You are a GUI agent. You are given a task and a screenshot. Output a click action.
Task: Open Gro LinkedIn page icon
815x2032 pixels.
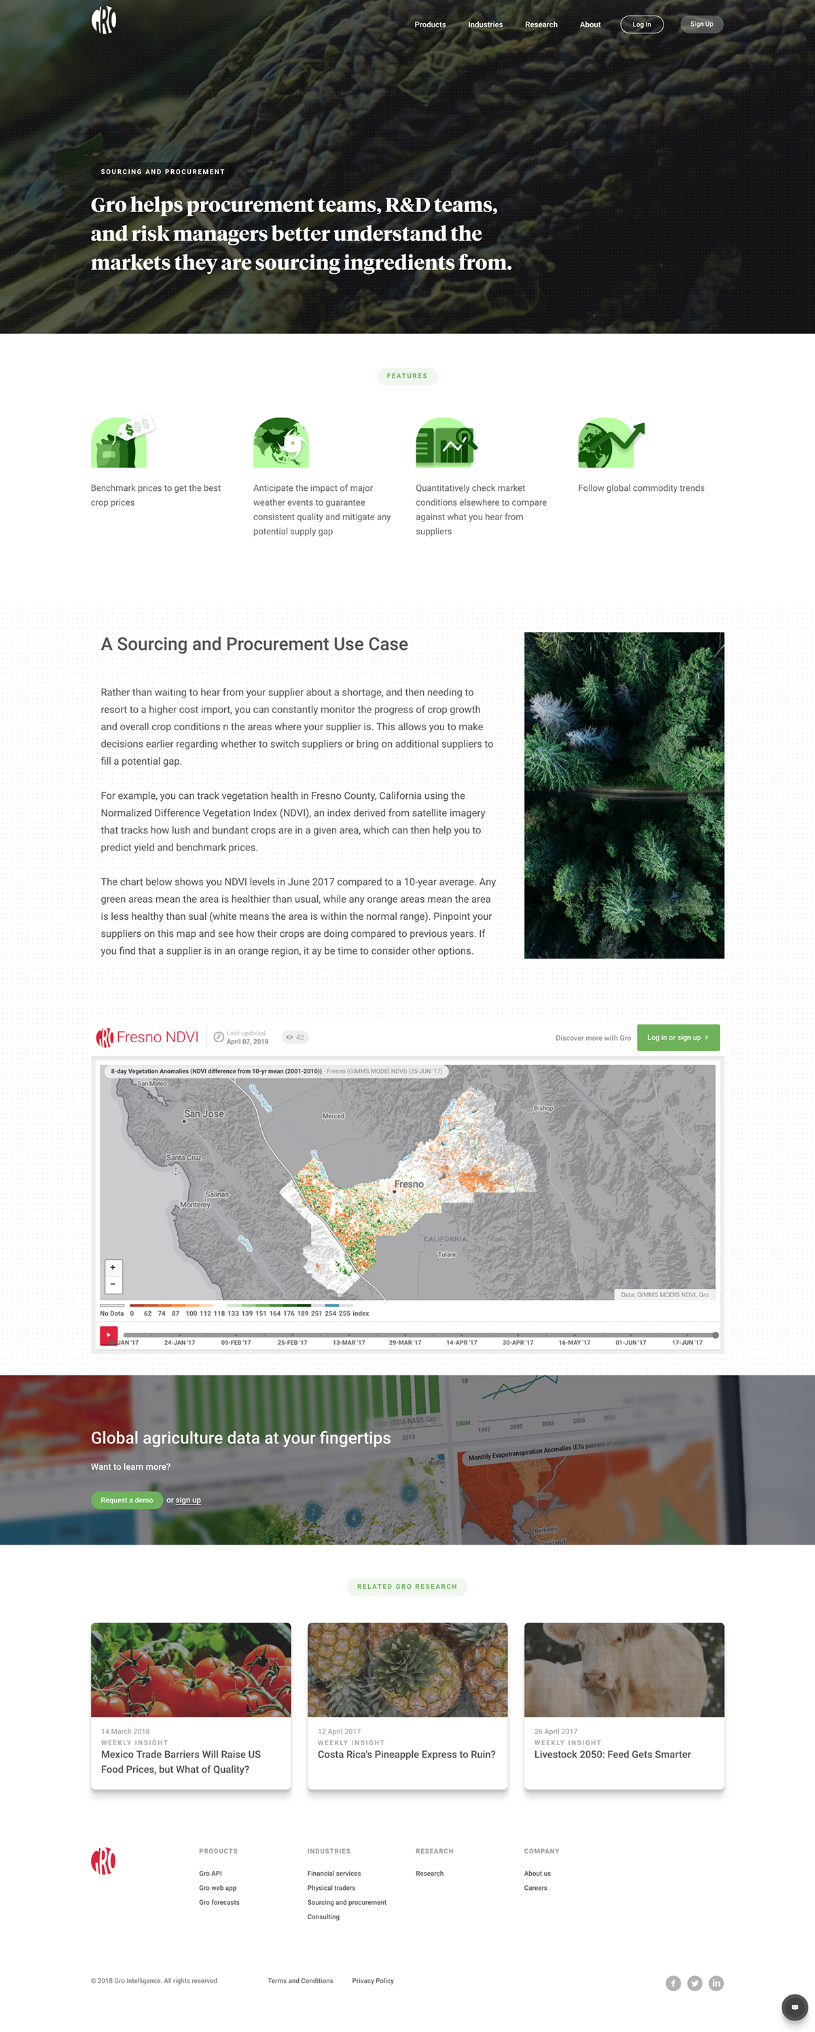716,1983
